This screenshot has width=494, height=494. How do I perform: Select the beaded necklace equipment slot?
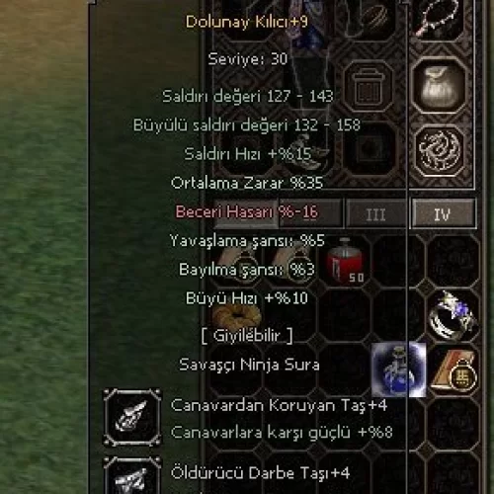click(x=438, y=17)
